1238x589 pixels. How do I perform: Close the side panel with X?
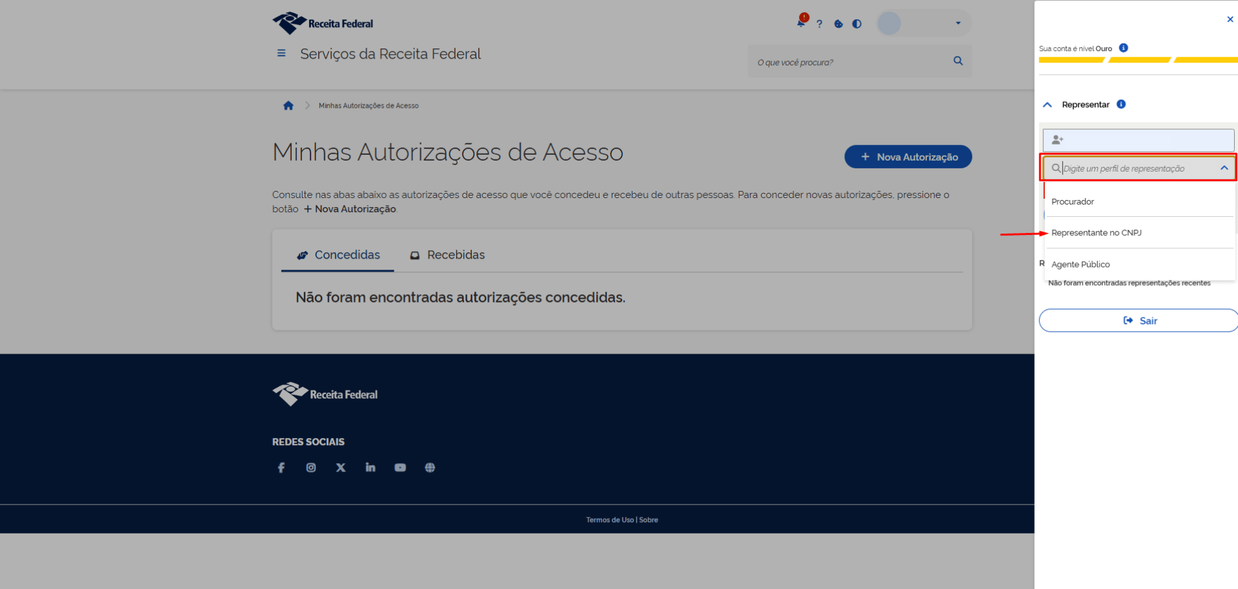click(1230, 19)
